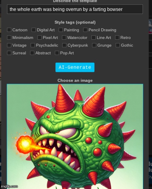Tick the Line Art checkbox
The image size is (152, 189).
93,37
